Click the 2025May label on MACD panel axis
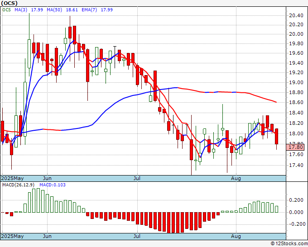308x247 pixels. click(12, 236)
